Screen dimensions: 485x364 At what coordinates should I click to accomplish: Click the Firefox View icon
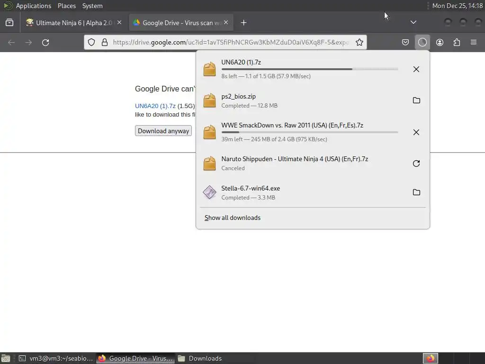click(9, 23)
